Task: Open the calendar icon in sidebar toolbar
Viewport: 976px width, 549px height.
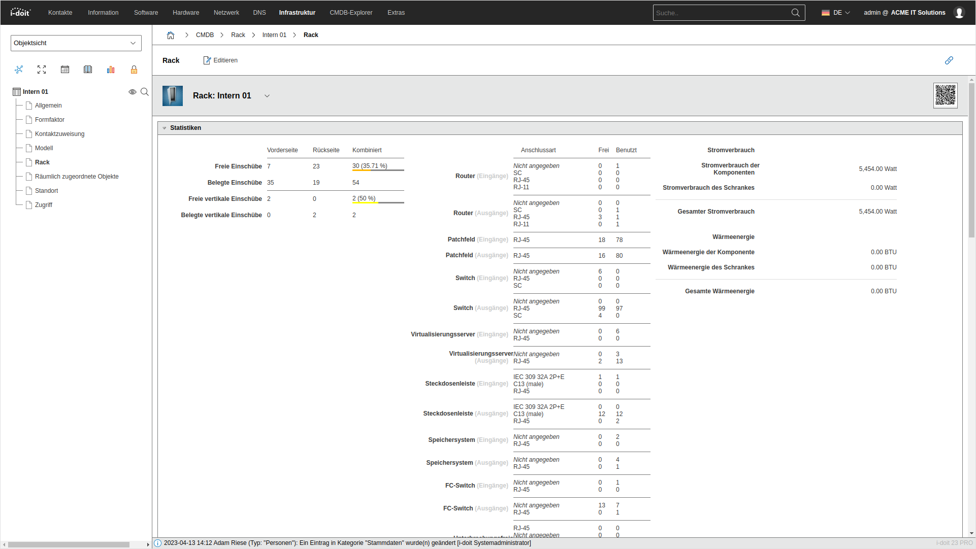Action: [x=65, y=70]
